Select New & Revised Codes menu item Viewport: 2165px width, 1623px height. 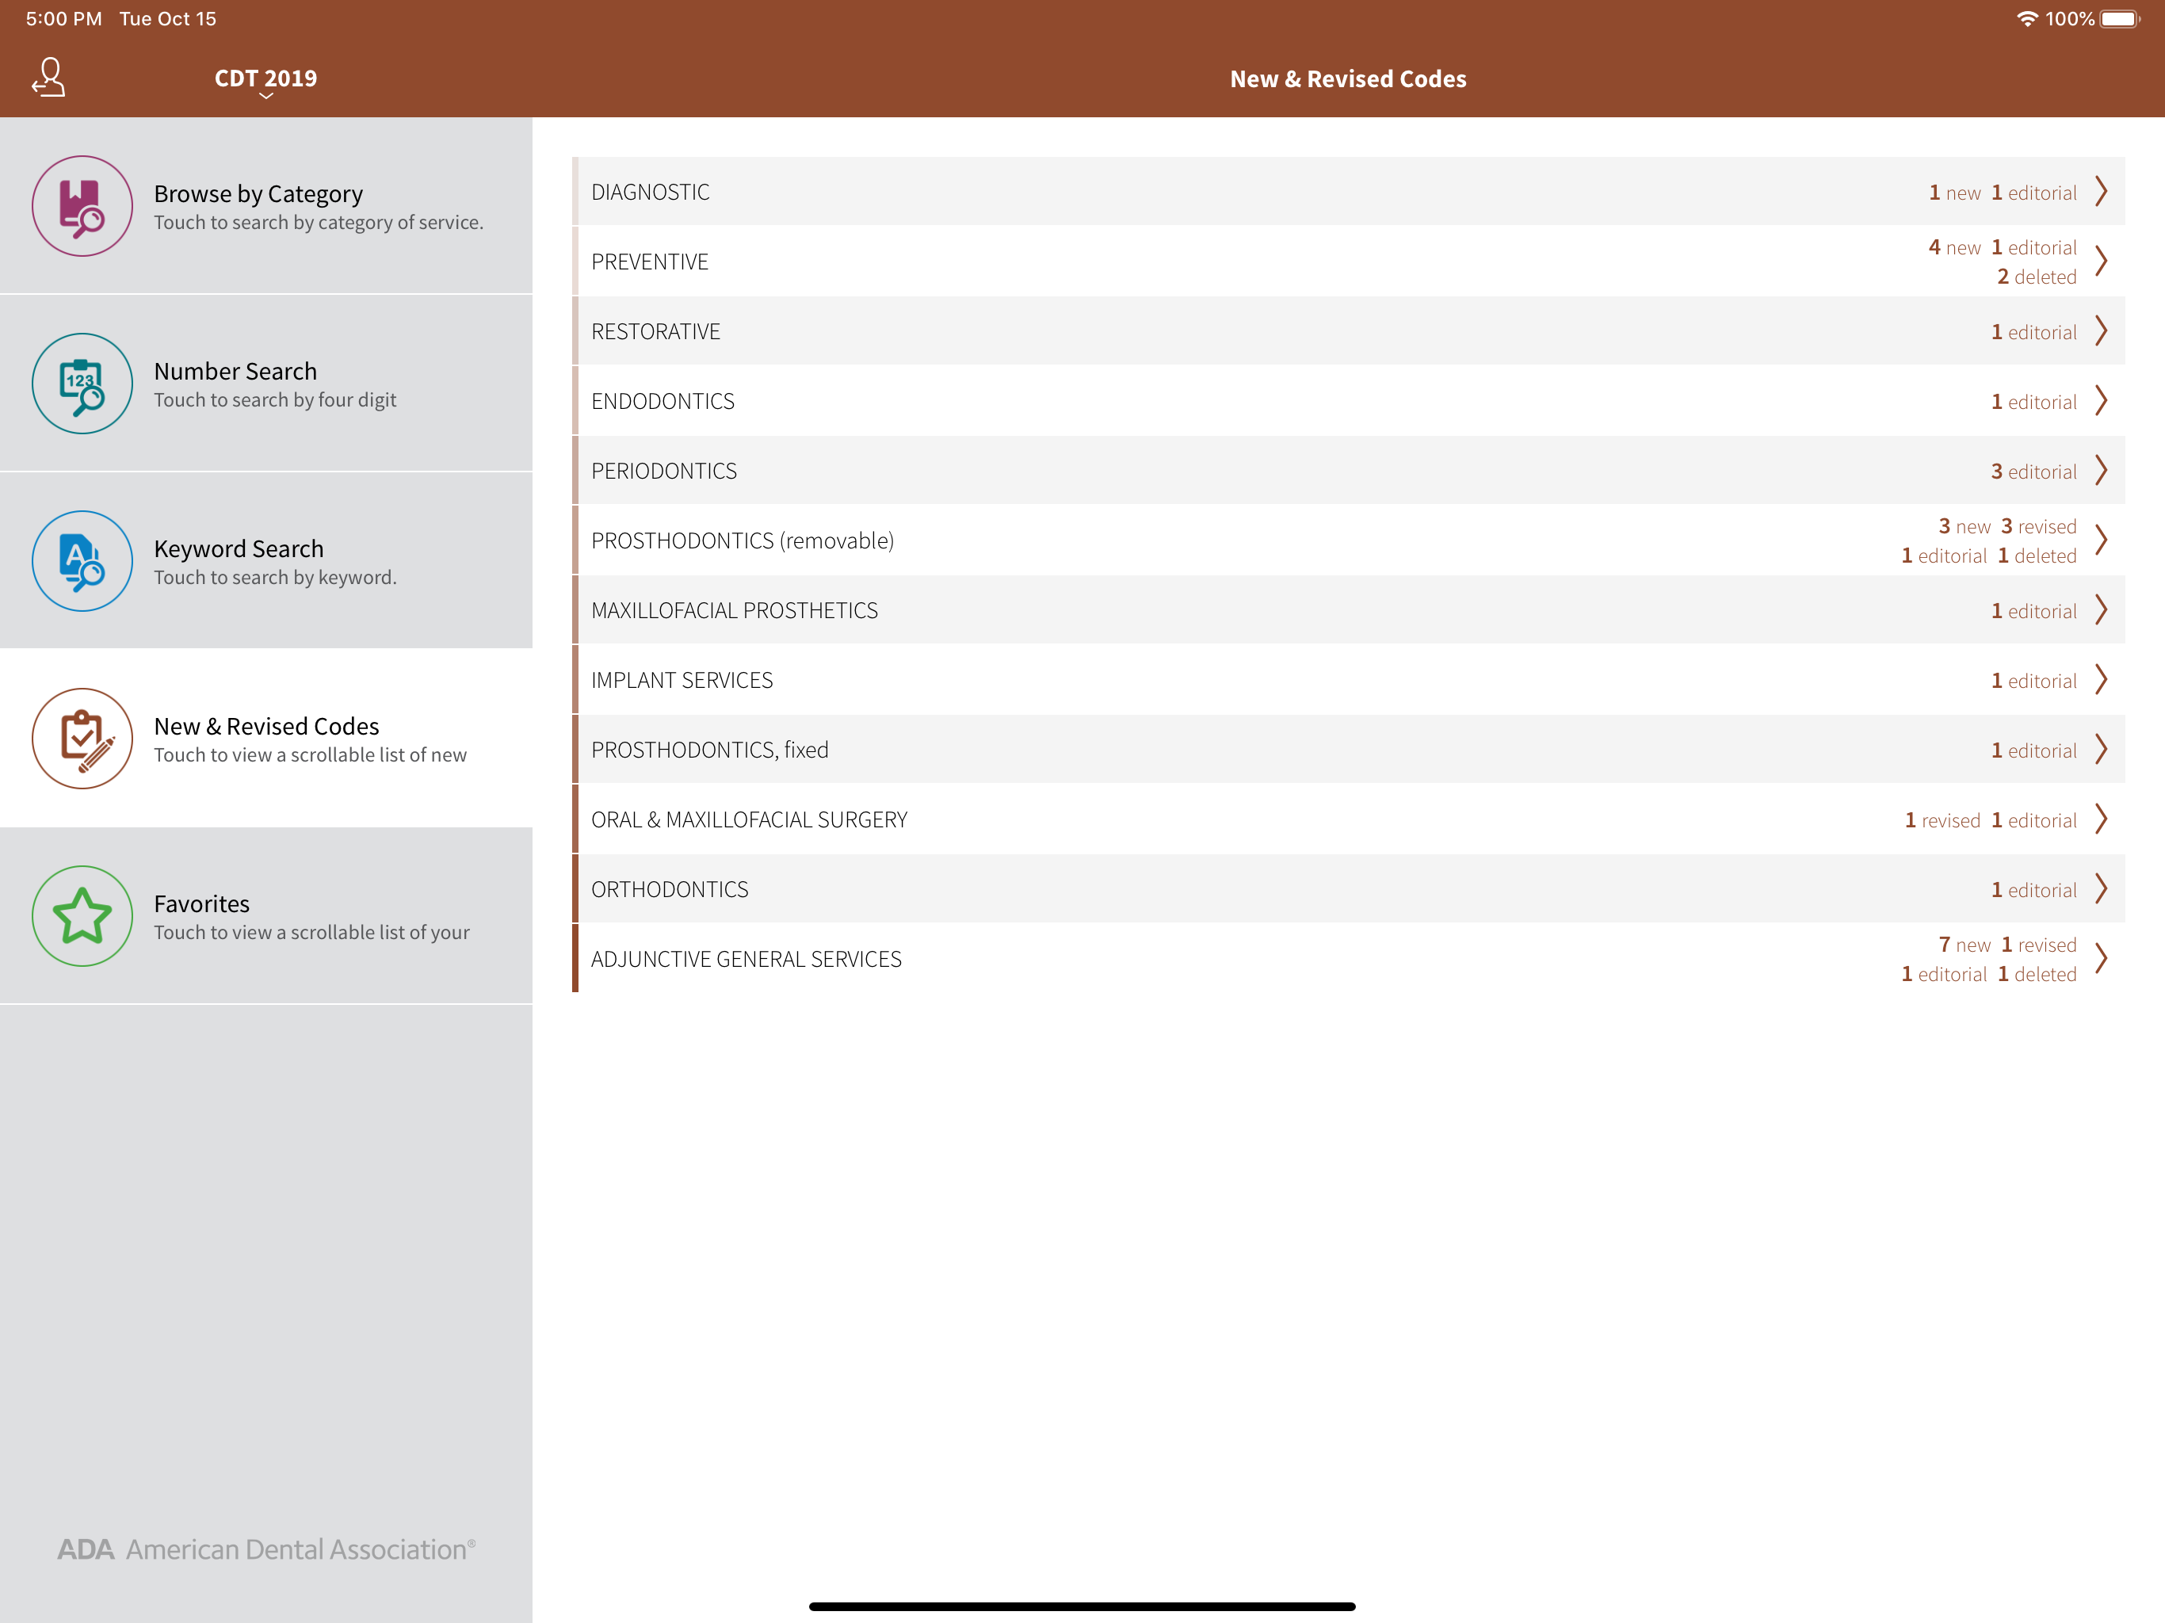coord(266,739)
